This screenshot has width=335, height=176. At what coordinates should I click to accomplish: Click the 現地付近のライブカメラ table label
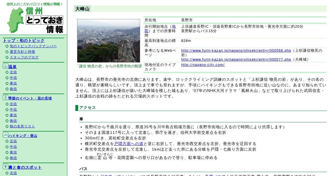click(160, 67)
